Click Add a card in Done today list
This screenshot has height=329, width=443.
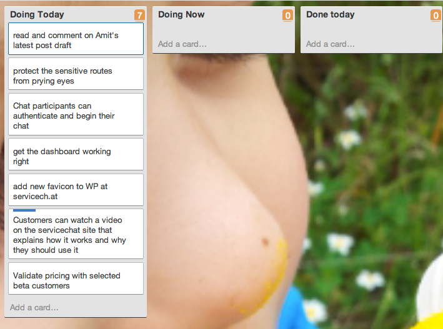pos(331,44)
